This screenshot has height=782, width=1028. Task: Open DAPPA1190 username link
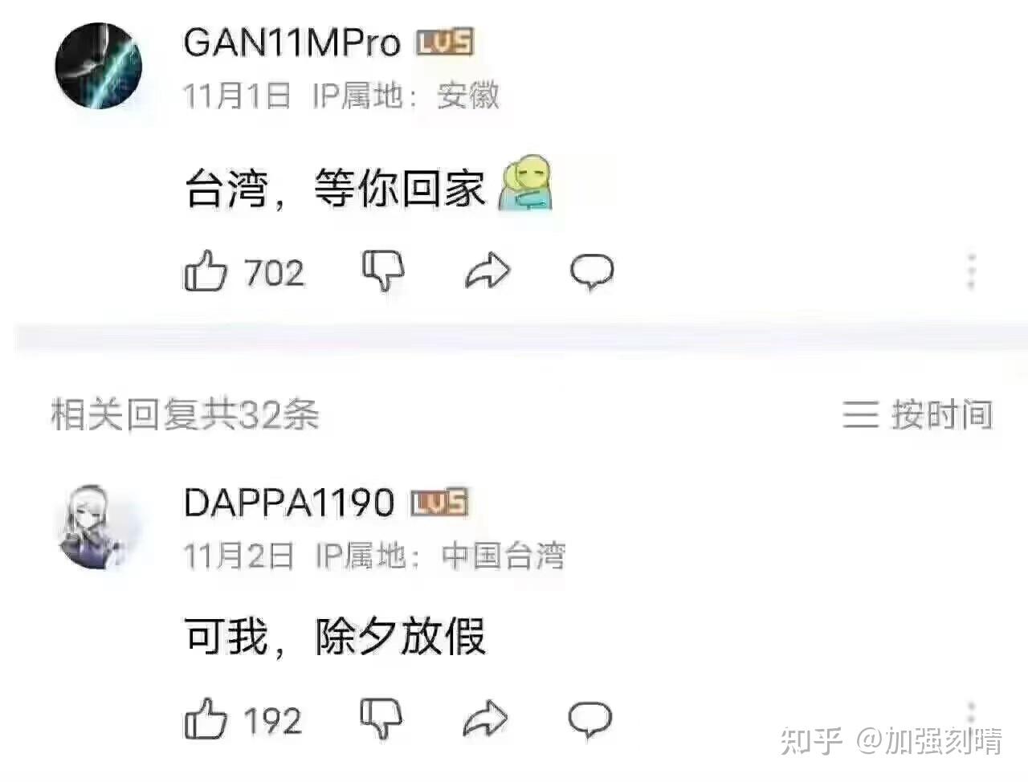289,503
